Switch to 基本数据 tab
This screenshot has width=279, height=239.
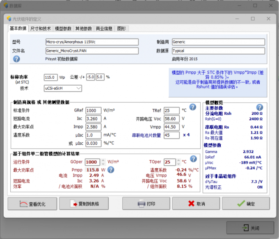[18, 28]
